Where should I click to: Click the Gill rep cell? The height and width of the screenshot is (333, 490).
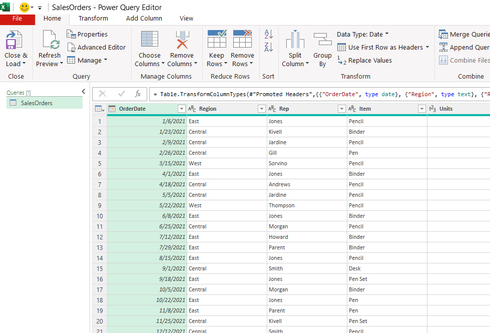tap(307, 153)
